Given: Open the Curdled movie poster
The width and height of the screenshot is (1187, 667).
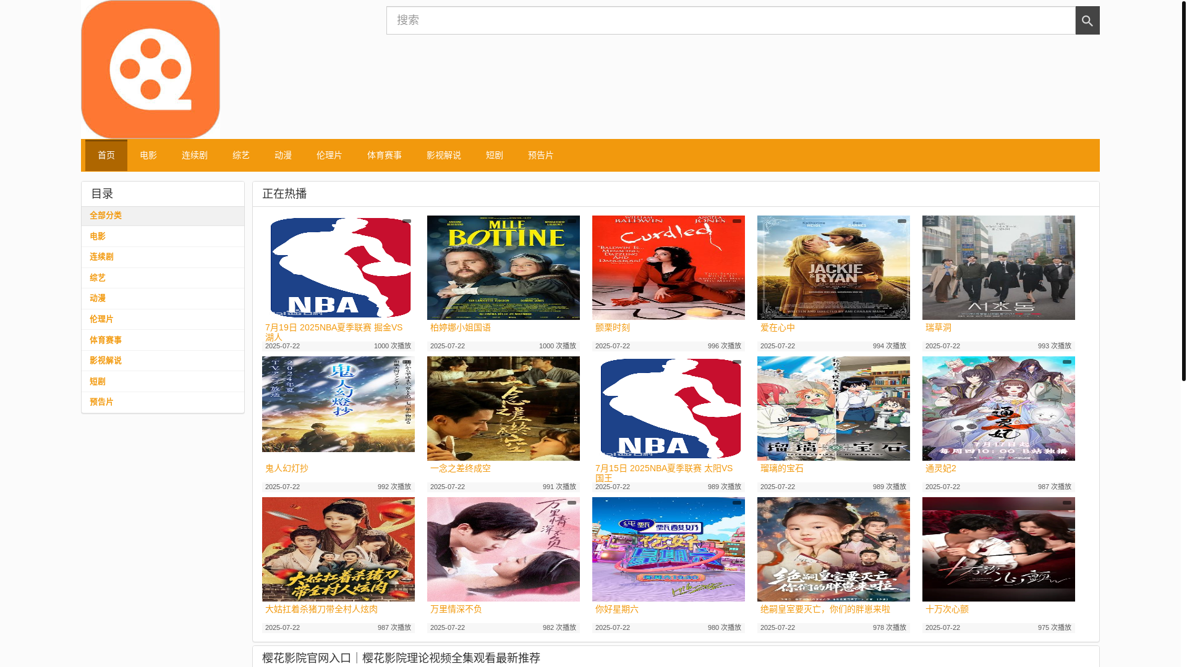Looking at the screenshot, I should (x=668, y=267).
